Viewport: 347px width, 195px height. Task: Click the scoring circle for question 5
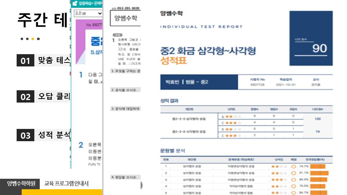click(x=294, y=192)
